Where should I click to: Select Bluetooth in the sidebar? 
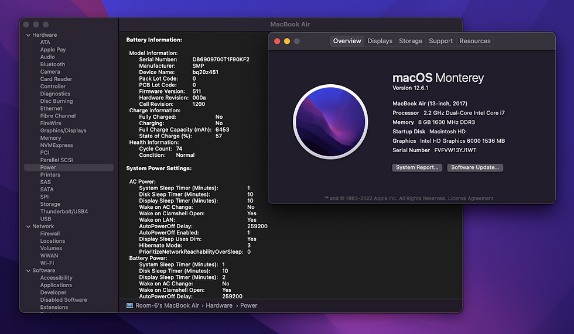(53, 64)
